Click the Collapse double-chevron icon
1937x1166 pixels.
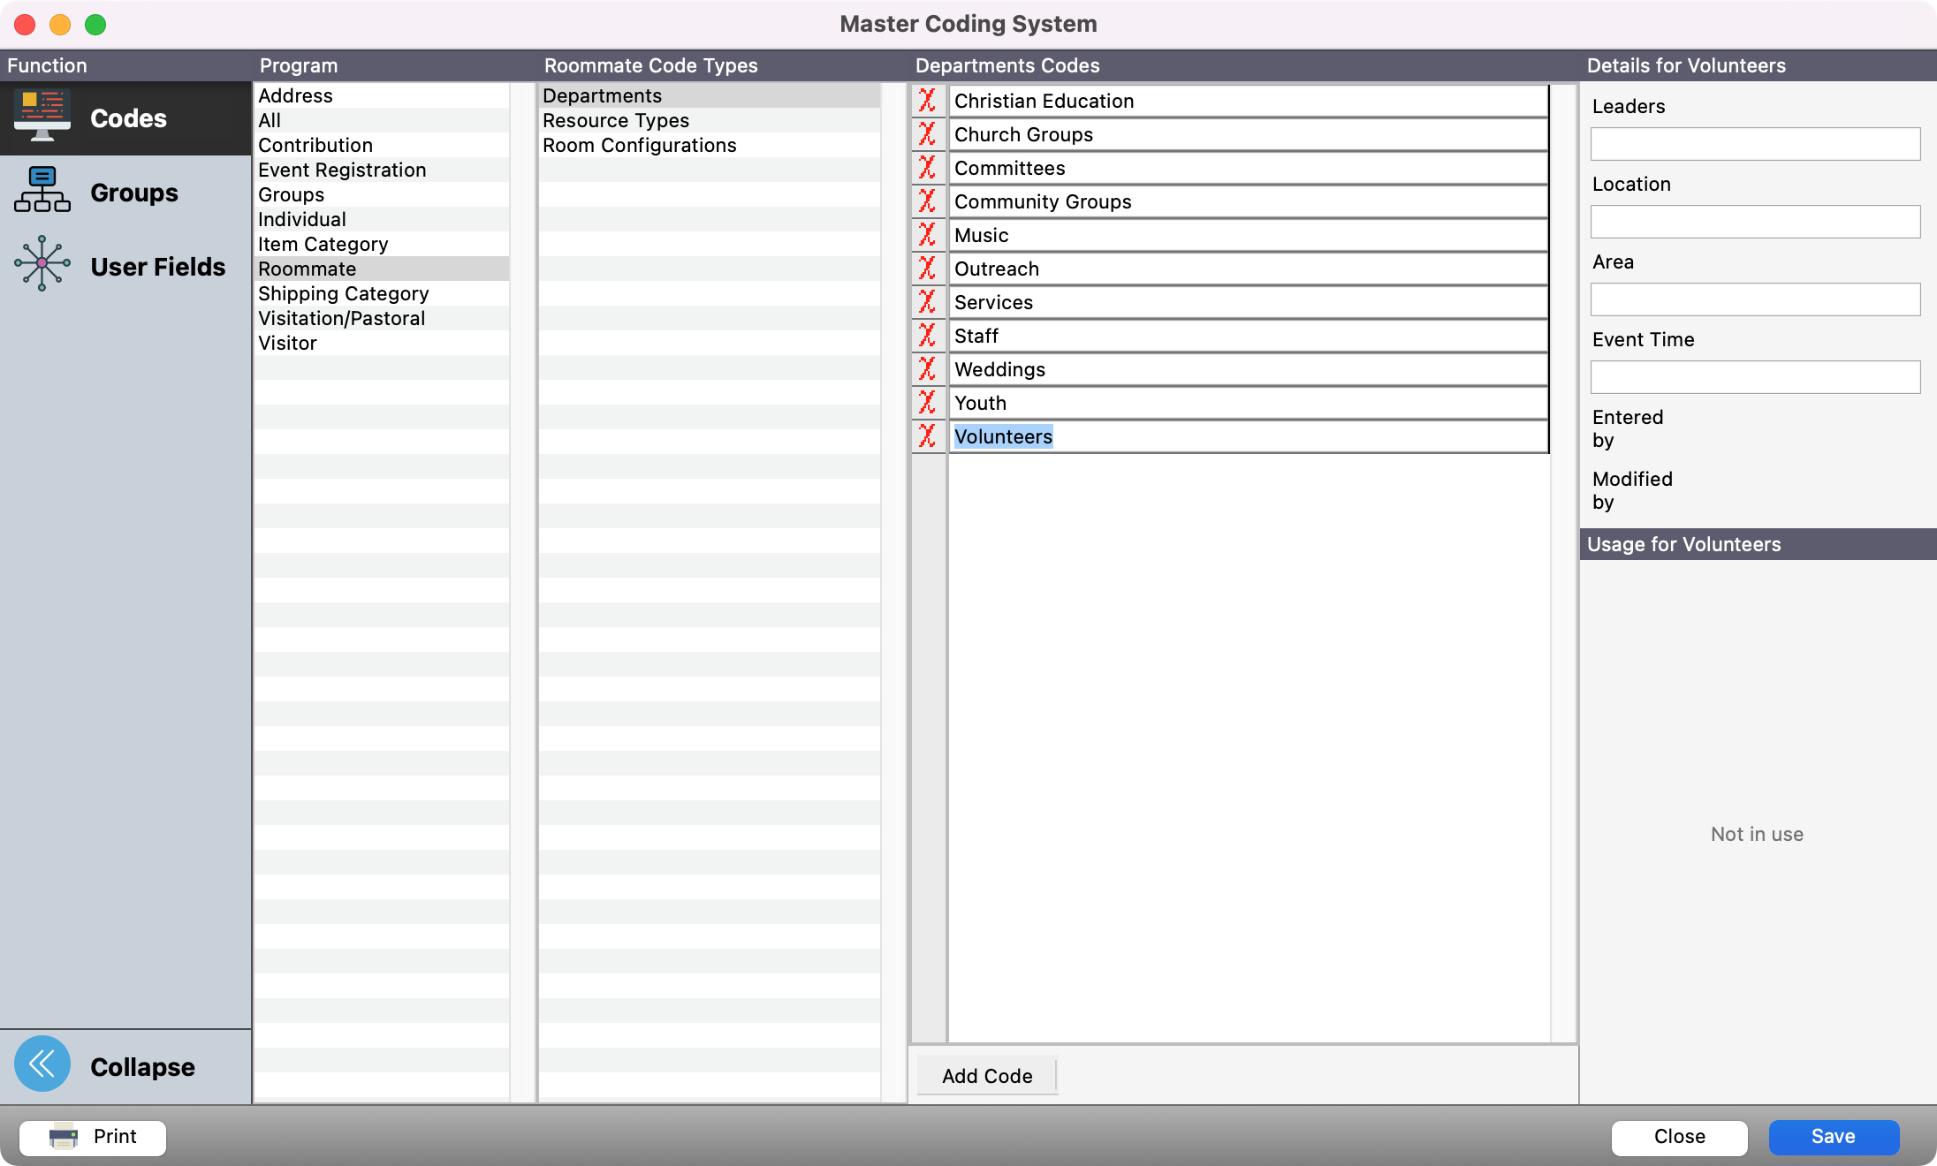coord(42,1064)
